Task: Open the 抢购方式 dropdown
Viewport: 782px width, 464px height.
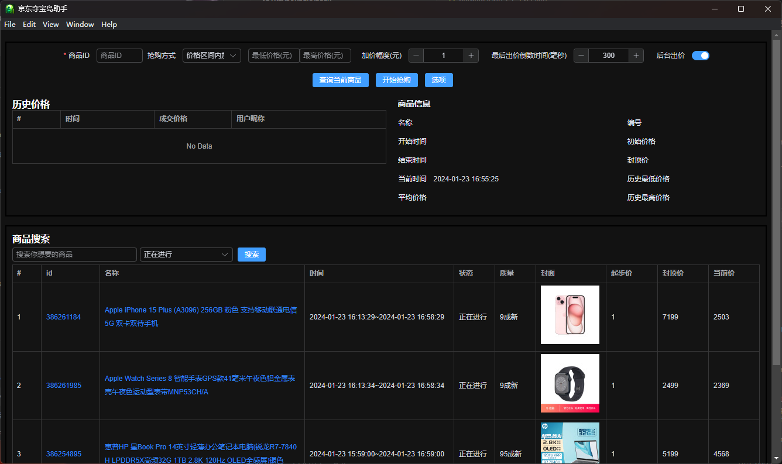Action: [x=212, y=56]
